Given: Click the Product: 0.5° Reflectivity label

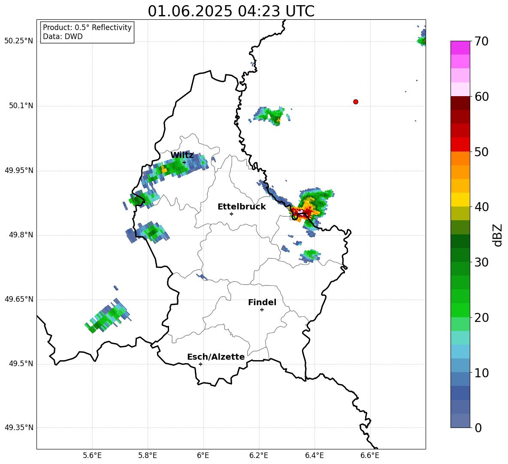Looking at the screenshot, I should click(x=87, y=27).
